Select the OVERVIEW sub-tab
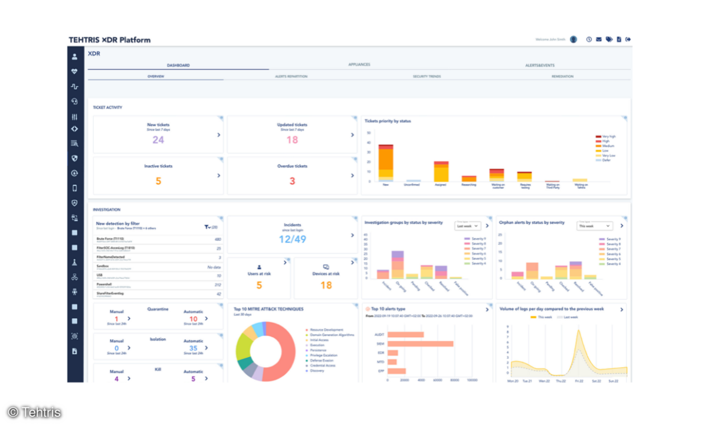This screenshot has height=425, width=708. click(x=156, y=77)
